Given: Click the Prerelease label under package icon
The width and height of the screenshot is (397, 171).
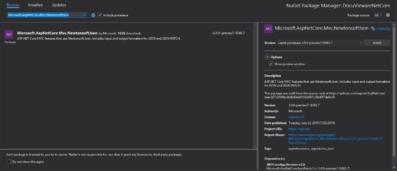Looking at the screenshot, I should coord(10,42).
